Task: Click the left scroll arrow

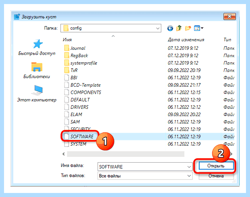Action: [x=64, y=154]
